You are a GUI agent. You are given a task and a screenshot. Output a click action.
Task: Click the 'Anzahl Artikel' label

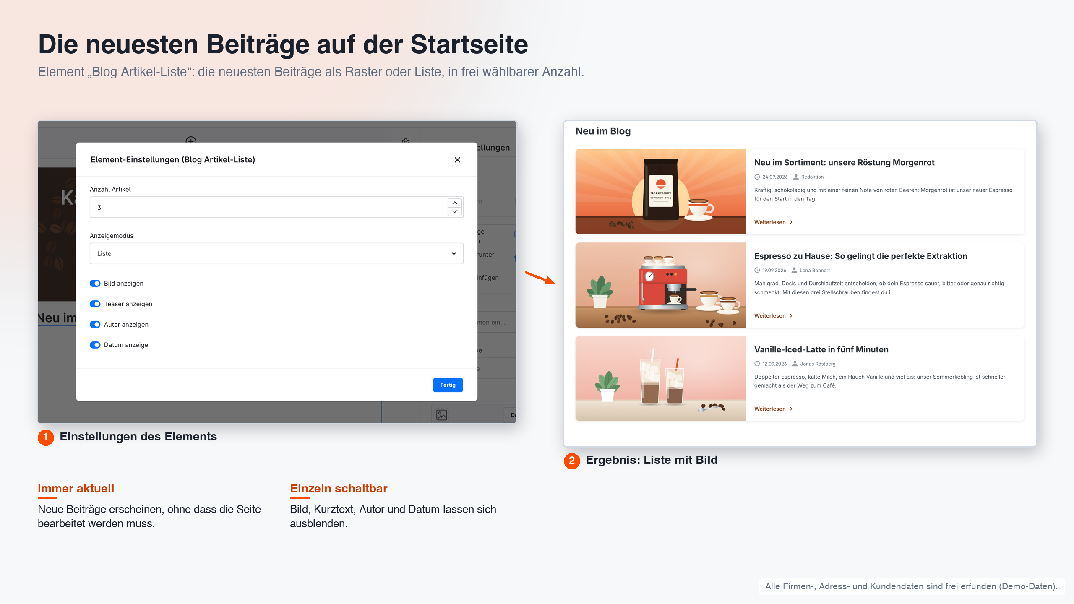point(110,190)
